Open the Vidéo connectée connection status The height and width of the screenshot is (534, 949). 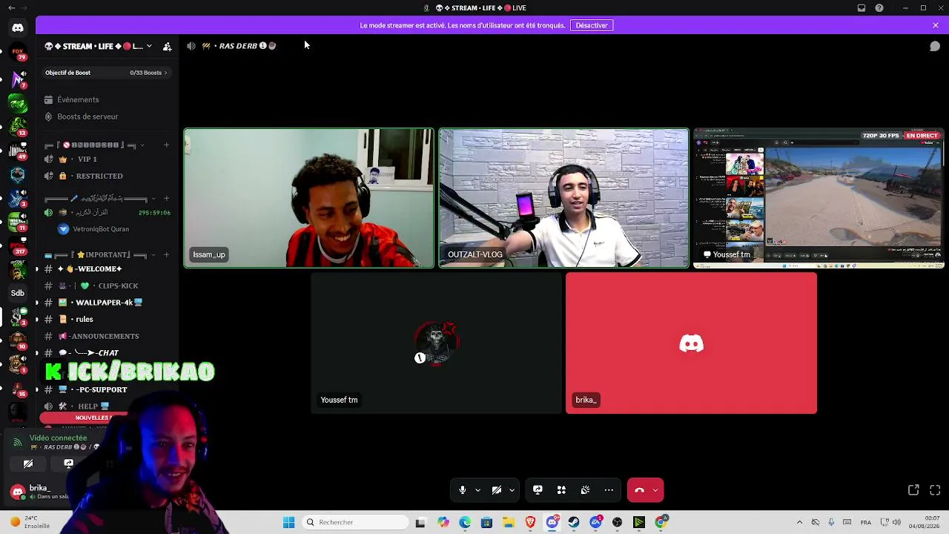tap(59, 438)
